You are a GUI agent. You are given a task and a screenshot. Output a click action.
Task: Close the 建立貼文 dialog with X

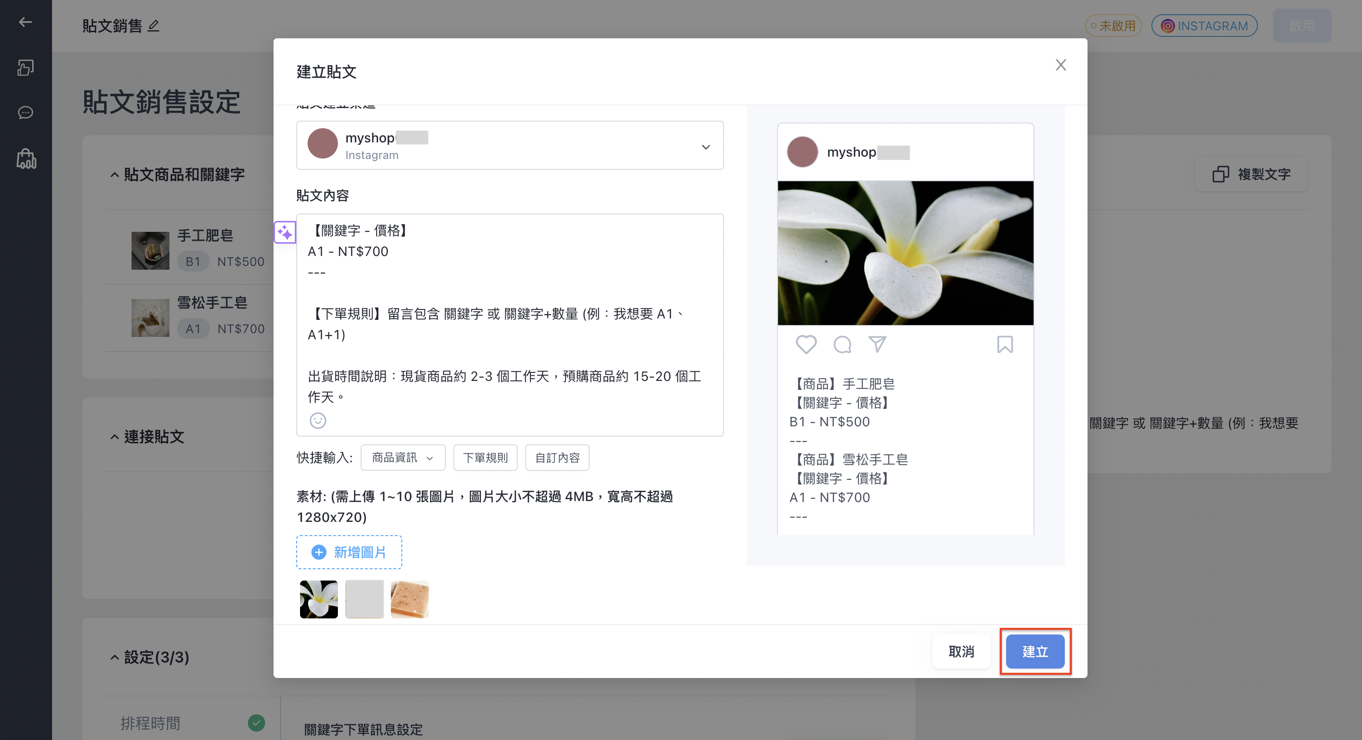tap(1061, 65)
